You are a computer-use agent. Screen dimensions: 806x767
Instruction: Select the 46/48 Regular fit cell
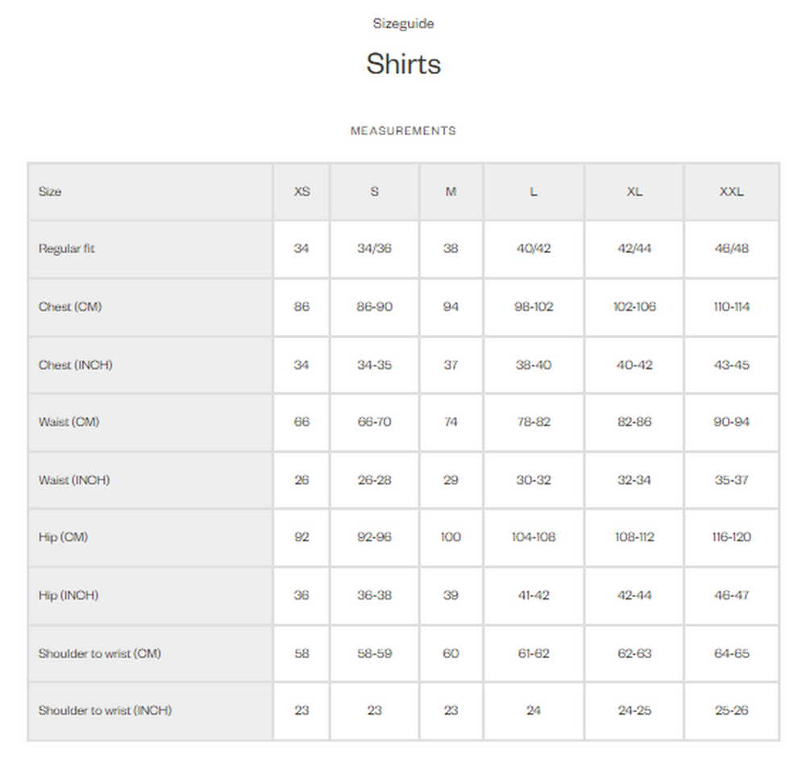click(732, 249)
